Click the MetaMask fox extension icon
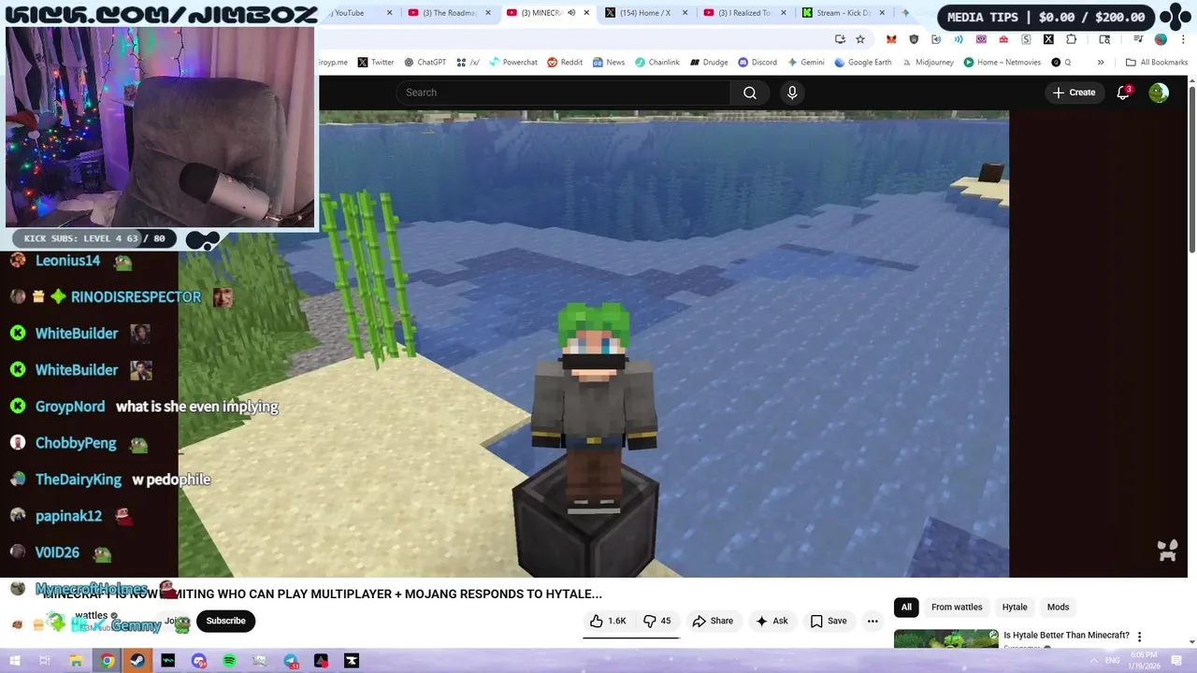This screenshot has height=673, width=1197. 891,39
